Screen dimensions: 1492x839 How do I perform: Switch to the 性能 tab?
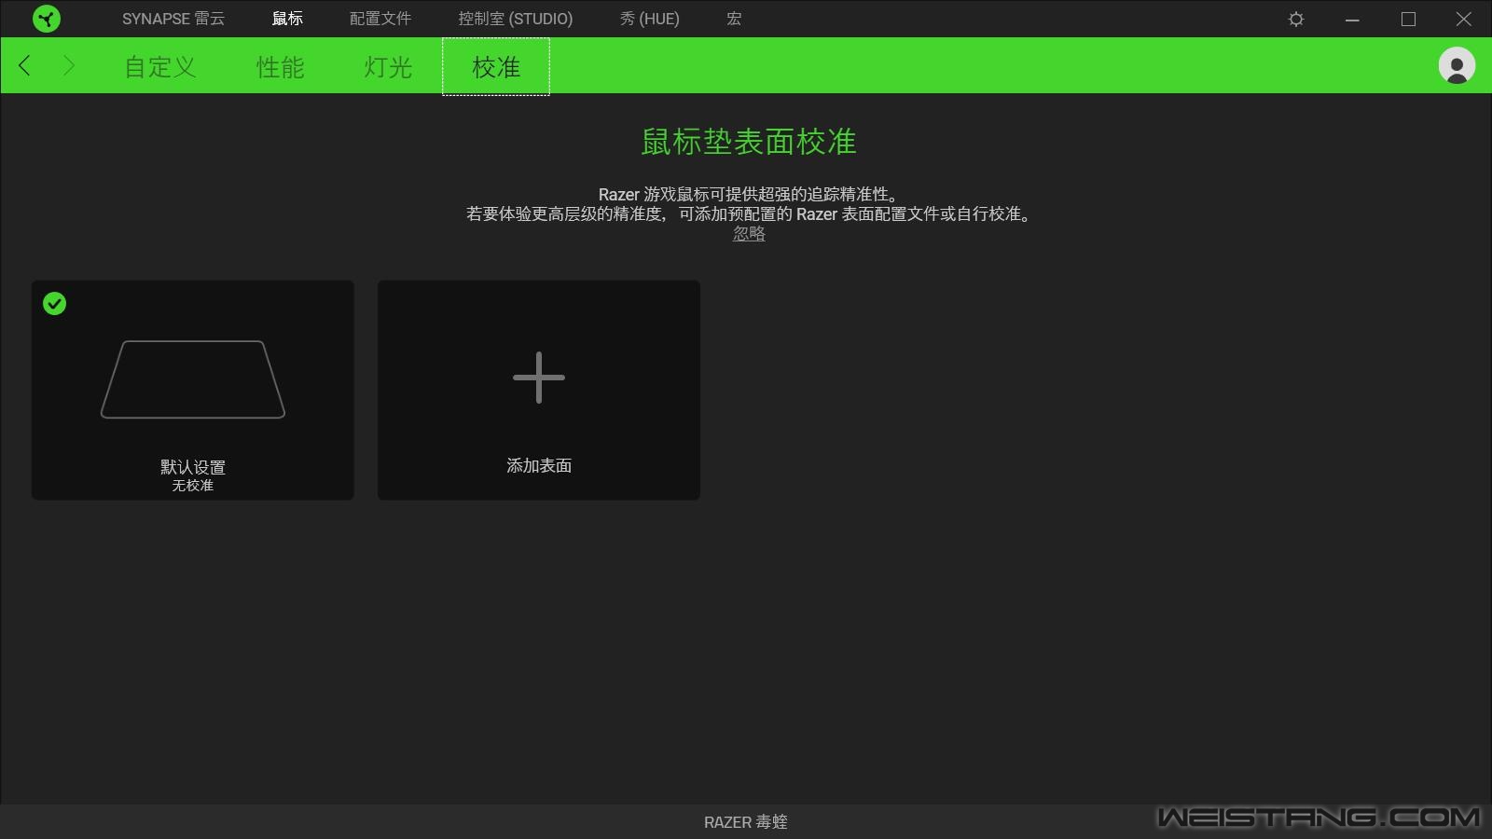[281, 67]
